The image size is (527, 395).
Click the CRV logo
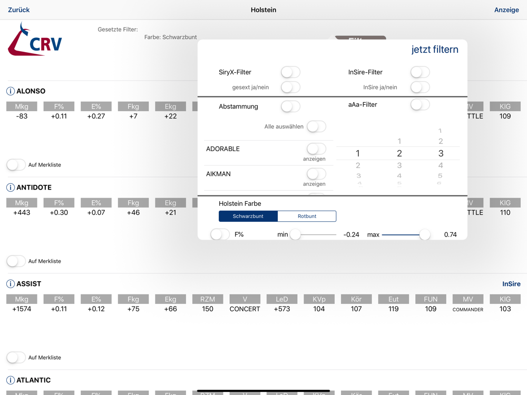pyautogui.click(x=35, y=39)
